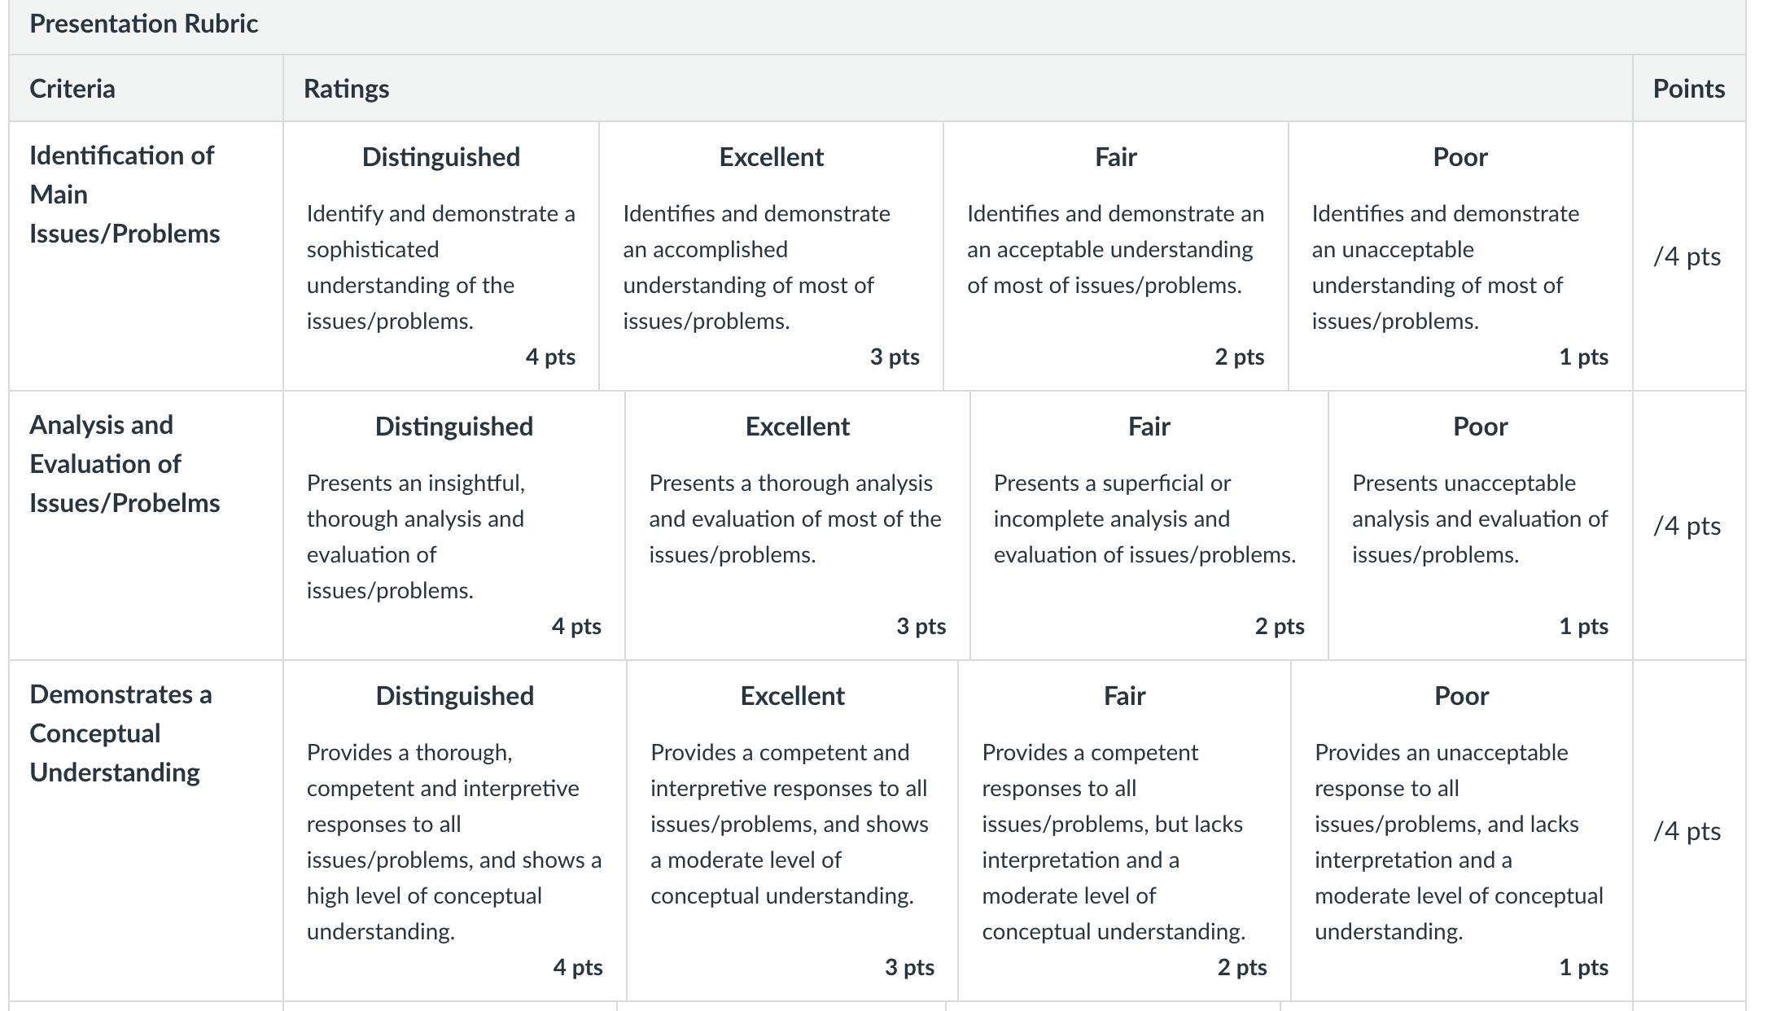The height and width of the screenshot is (1011, 1768).
Task: Click the Demonstrates a Conceptual Understanding criterion
Action: click(x=120, y=733)
